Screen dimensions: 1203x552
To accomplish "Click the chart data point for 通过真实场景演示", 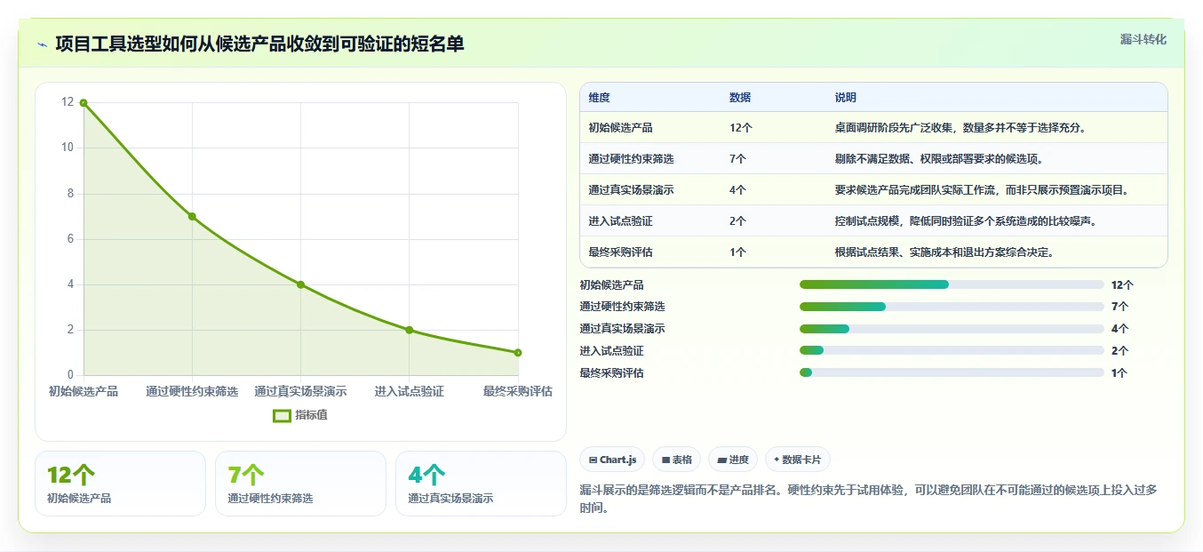I will coord(300,284).
